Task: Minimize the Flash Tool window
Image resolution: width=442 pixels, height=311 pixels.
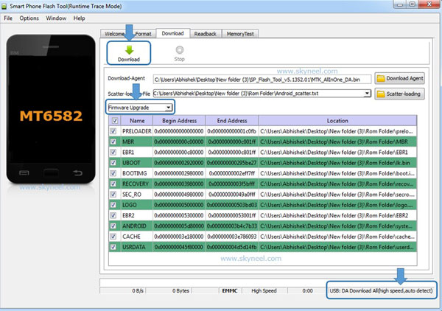Action: (x=400, y=4)
